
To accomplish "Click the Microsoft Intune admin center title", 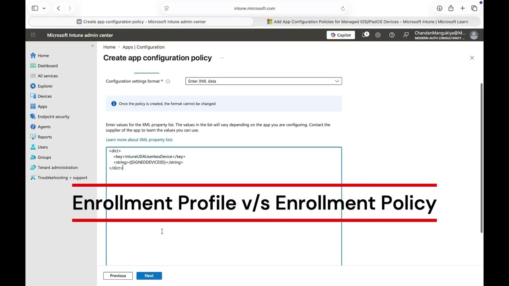I will (80, 35).
